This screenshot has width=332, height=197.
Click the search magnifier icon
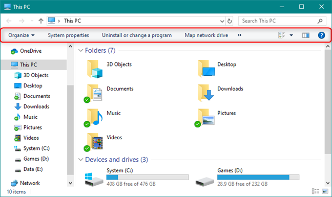click(x=320, y=21)
